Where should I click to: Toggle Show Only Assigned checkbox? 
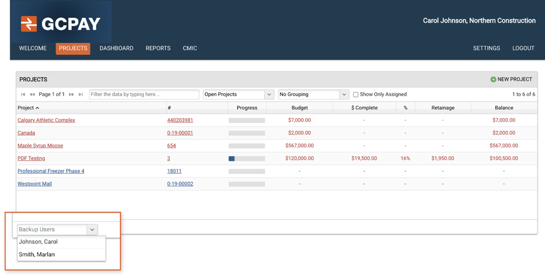click(356, 94)
